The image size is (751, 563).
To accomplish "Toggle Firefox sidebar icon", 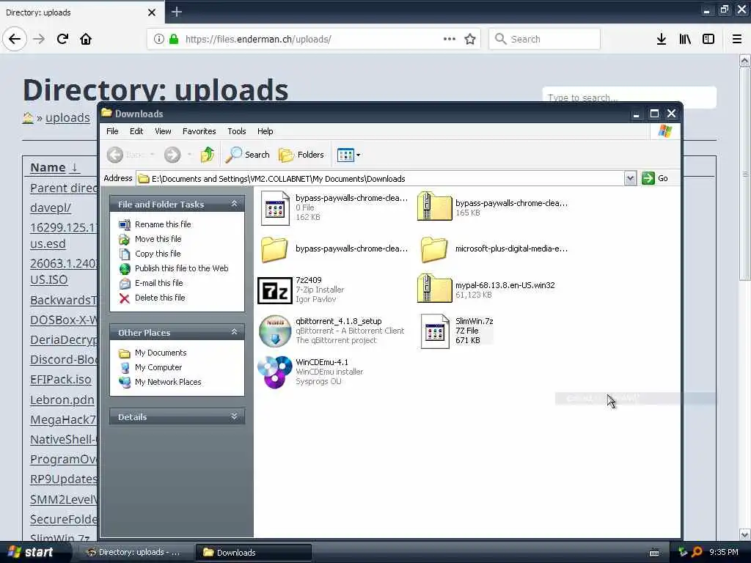I will pyautogui.click(x=708, y=39).
